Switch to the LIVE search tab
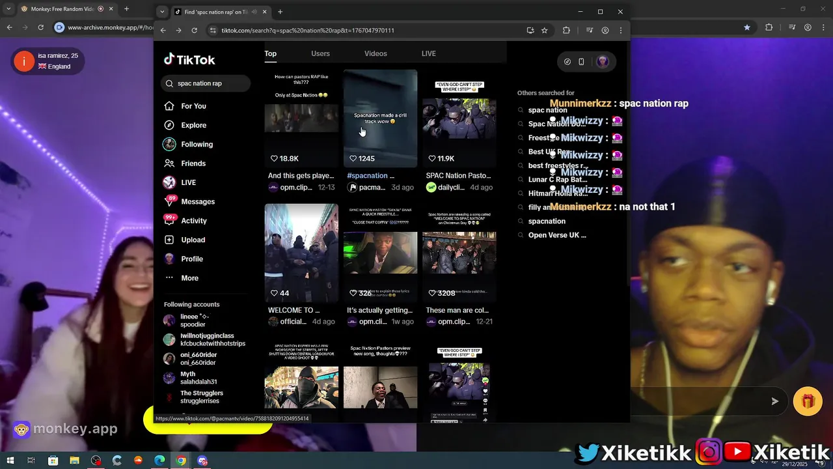Screen dimensions: 833x469 (x=428, y=53)
